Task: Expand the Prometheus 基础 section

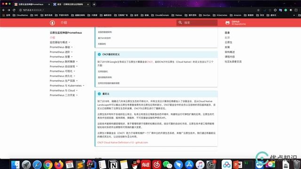Action: (x=61, y=47)
